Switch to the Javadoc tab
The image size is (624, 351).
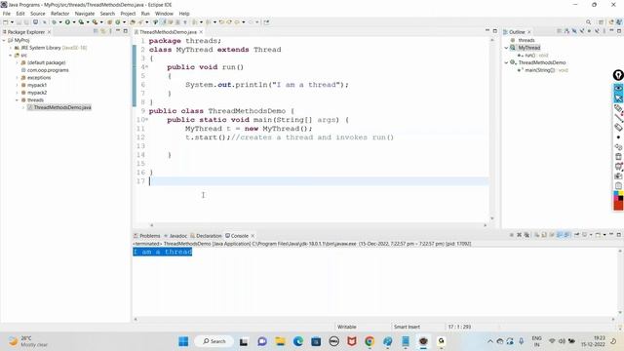click(175, 236)
